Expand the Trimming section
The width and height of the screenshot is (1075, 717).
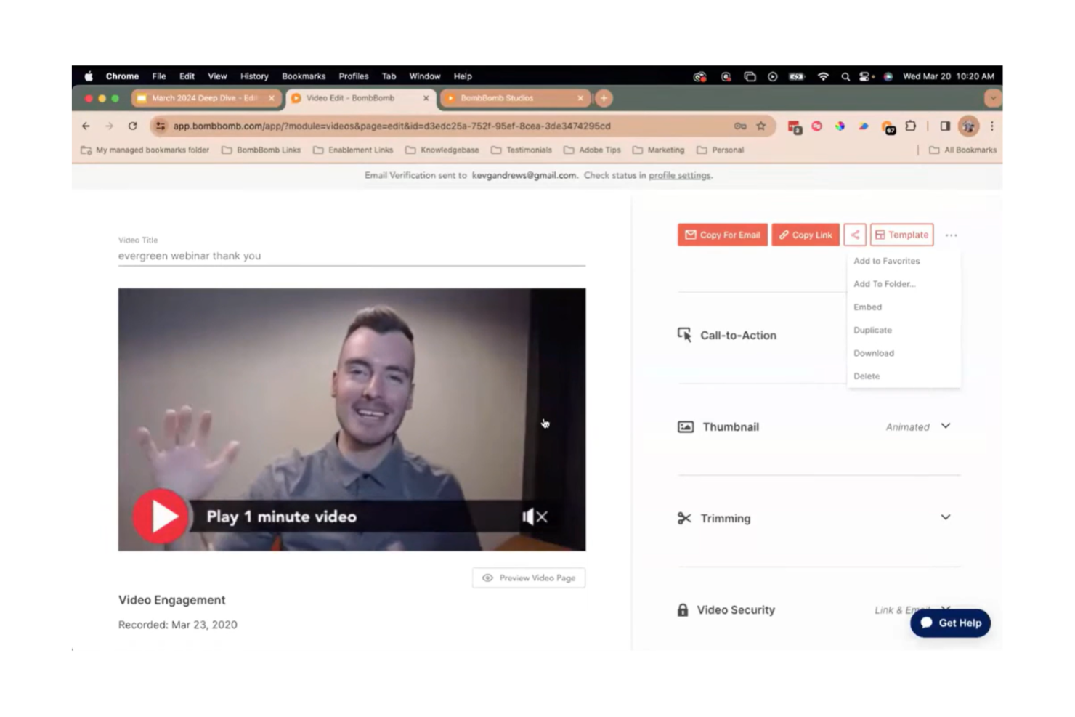[x=945, y=518]
